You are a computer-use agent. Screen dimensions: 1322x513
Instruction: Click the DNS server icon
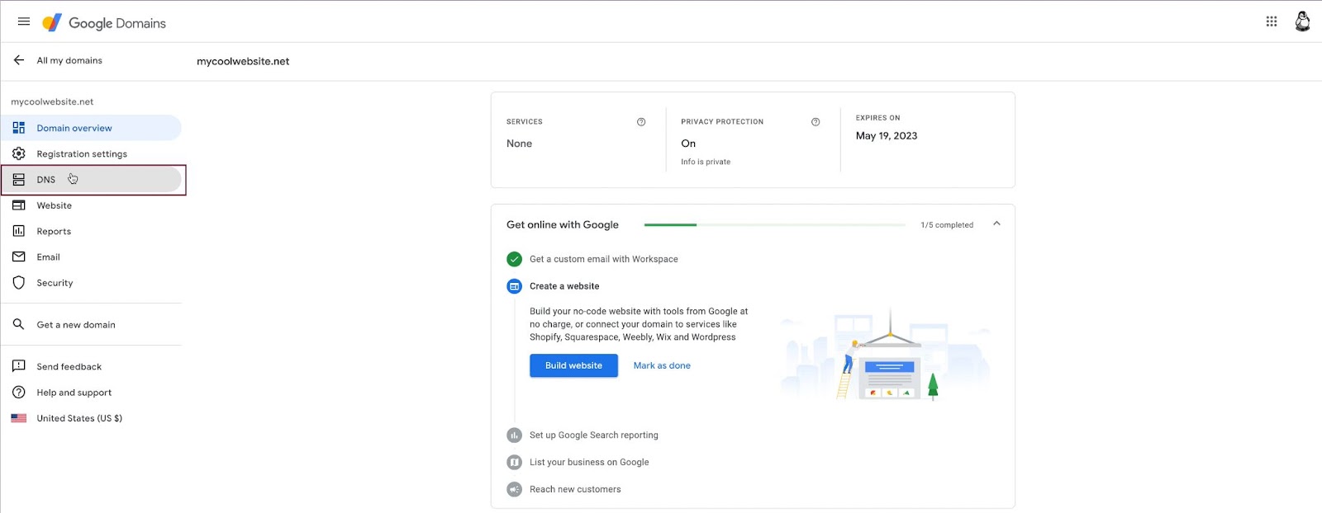(19, 180)
